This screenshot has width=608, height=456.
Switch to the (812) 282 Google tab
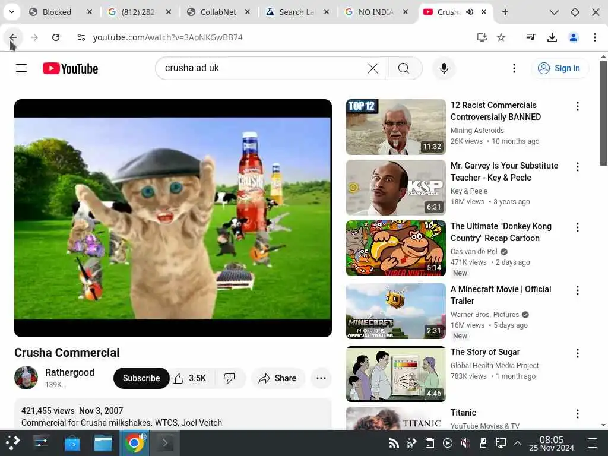click(138, 12)
